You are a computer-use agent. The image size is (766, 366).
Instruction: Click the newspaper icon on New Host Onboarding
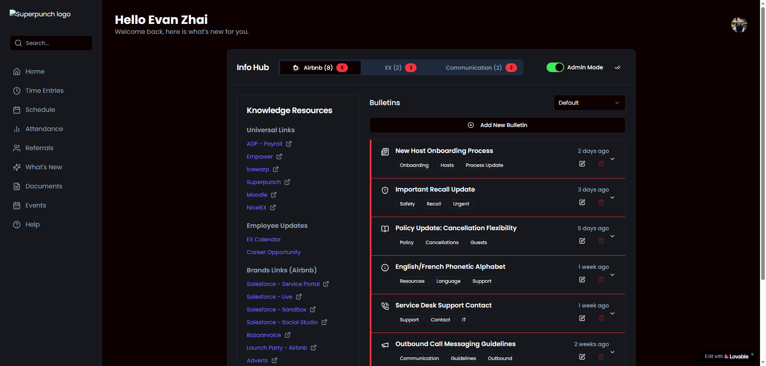385,152
